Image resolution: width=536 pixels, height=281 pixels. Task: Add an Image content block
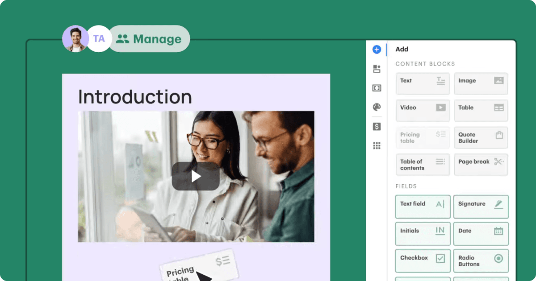point(481,83)
